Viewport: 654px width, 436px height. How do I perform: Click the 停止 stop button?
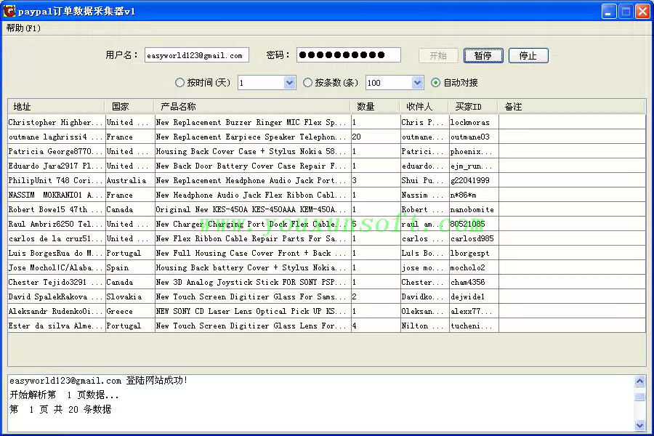coord(528,55)
